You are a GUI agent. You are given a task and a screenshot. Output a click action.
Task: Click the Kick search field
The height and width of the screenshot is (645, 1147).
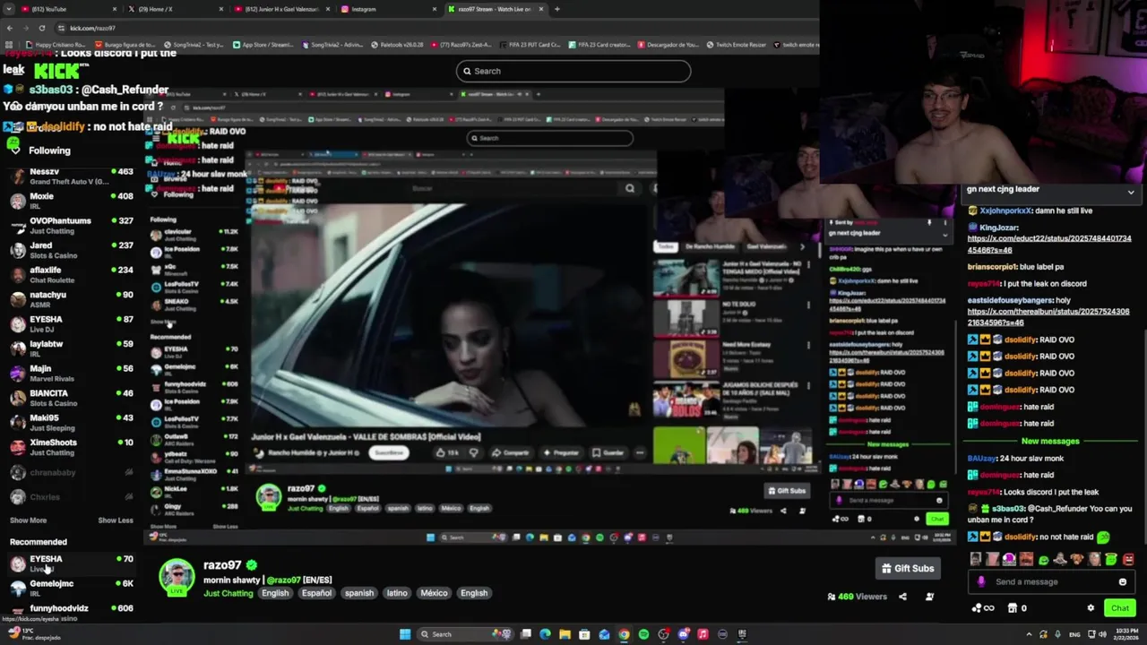point(573,71)
